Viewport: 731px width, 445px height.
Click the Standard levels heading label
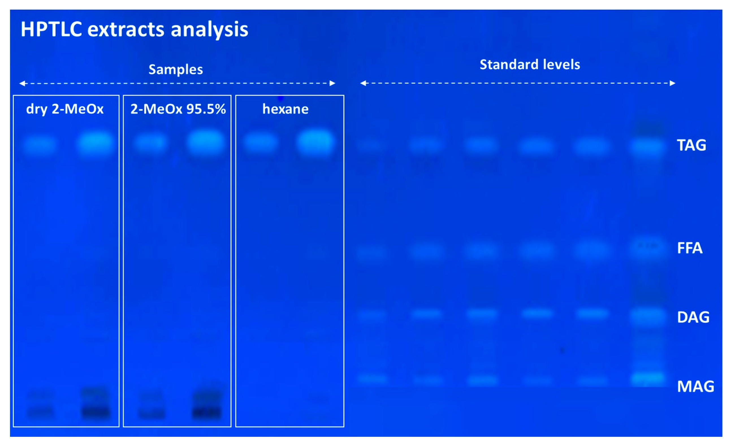(x=529, y=64)
